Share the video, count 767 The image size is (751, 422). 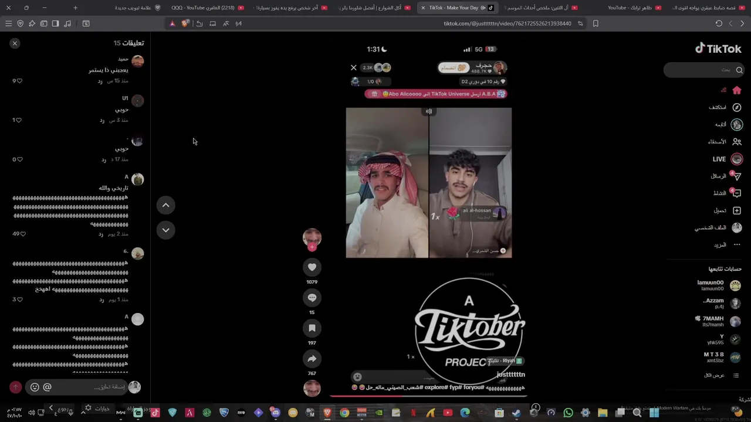312,359
